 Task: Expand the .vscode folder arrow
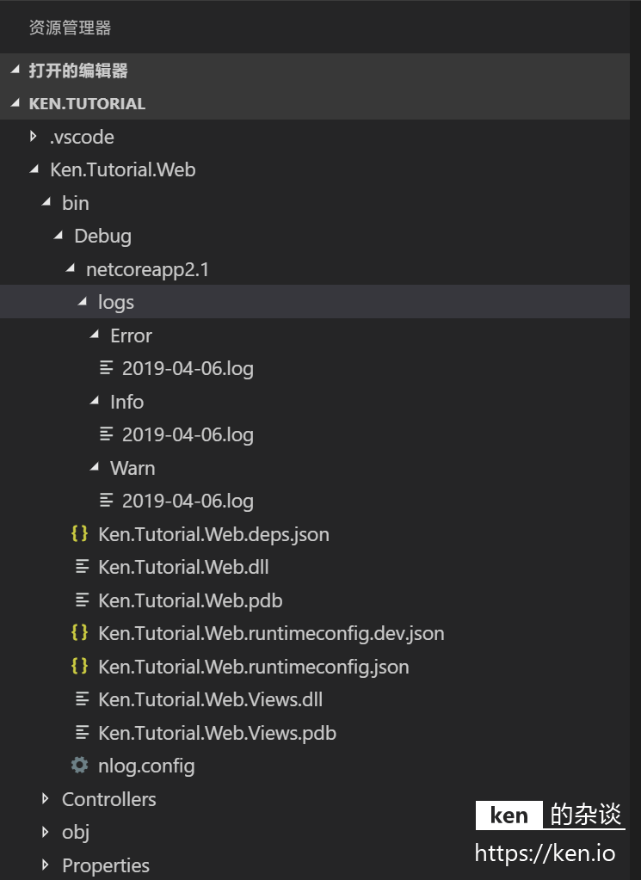34,137
